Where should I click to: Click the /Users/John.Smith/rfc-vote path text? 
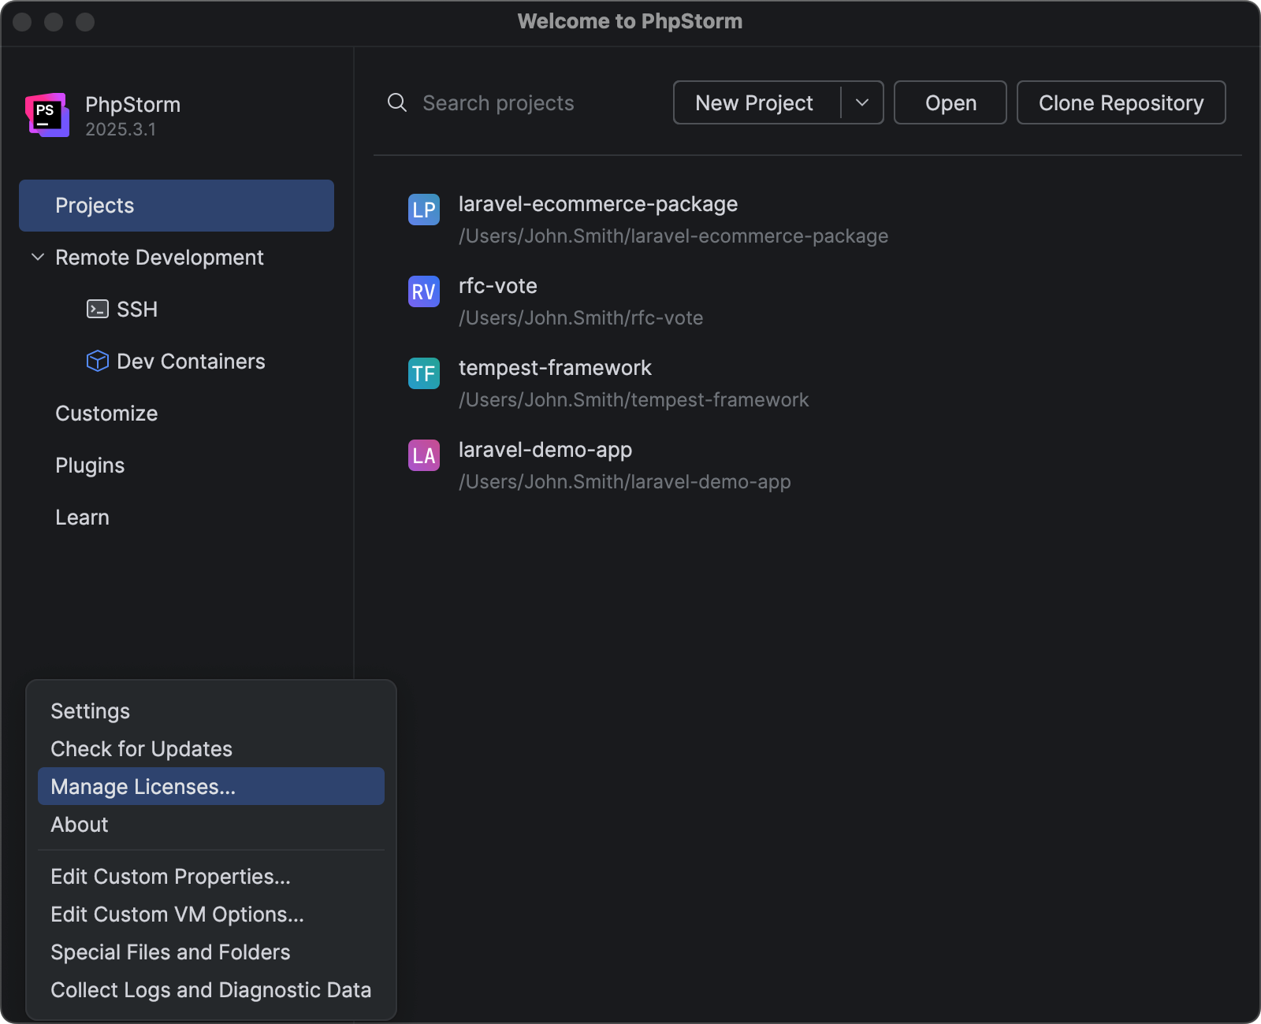click(x=581, y=317)
